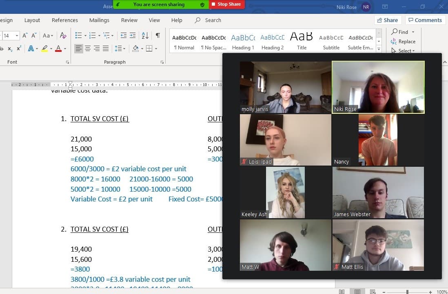Screen dimensions: 448x294
Task: Apply red font color
Action: coord(58,49)
